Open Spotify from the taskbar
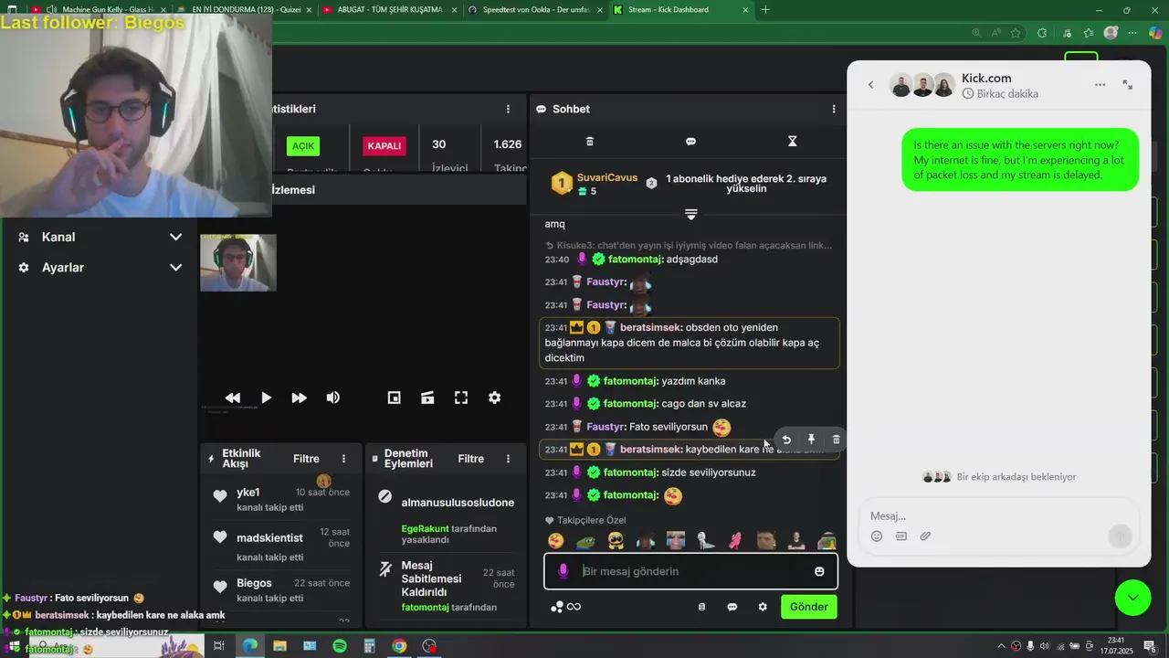This screenshot has height=658, width=1169. click(340, 646)
